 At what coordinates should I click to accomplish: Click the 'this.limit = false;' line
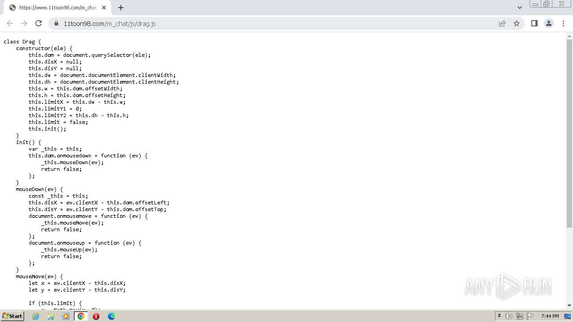click(x=58, y=122)
